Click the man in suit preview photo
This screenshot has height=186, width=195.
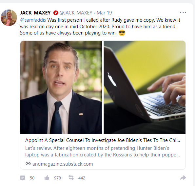point(61,87)
